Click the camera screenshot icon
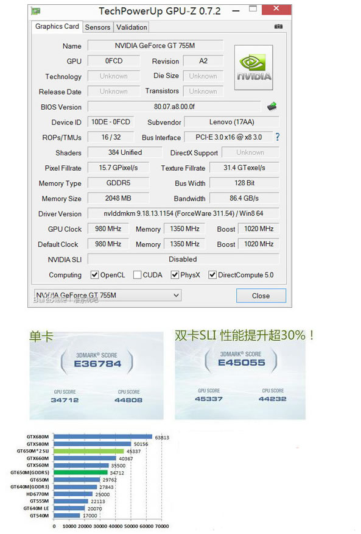Viewport: 361px width, 534px height. pos(278,27)
